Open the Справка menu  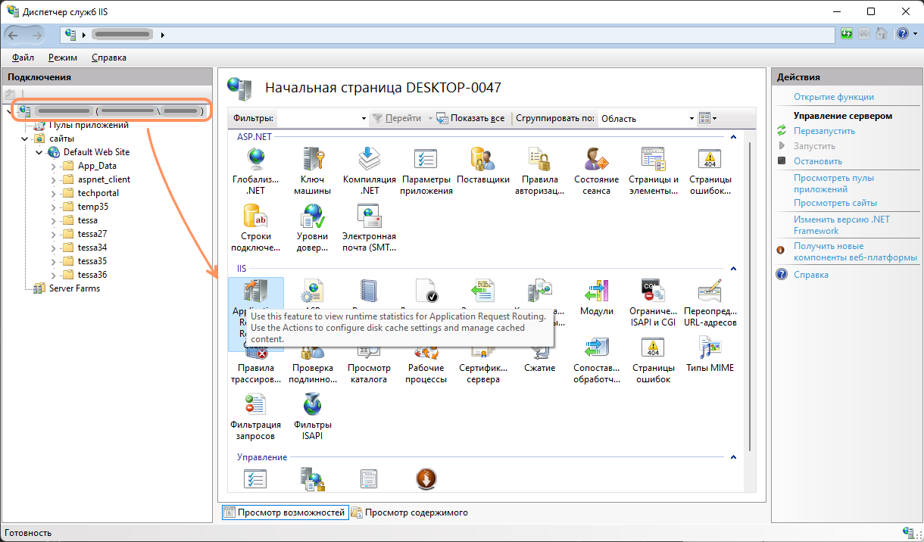[108, 58]
